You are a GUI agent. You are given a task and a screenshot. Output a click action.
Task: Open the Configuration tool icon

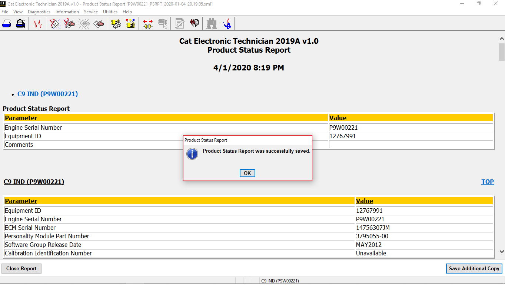[x=130, y=23]
